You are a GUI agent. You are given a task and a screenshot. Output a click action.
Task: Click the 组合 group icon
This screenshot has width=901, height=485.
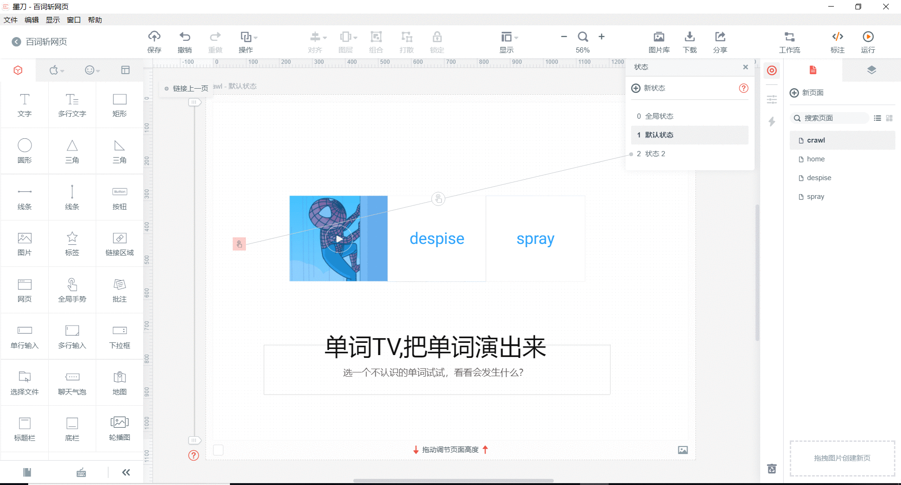click(x=376, y=37)
